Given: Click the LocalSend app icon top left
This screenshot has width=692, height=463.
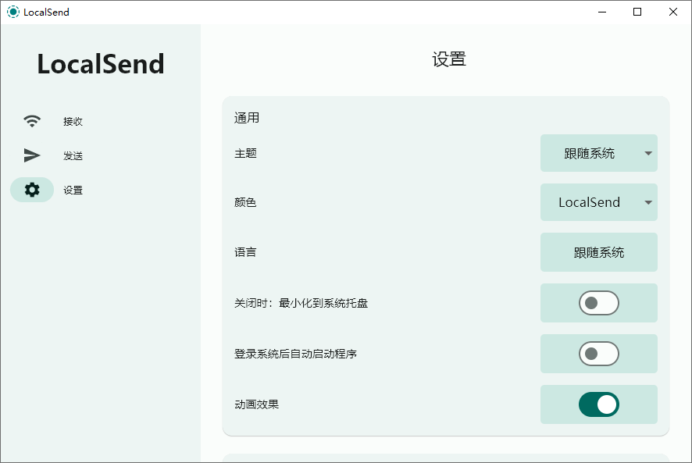Looking at the screenshot, I should (x=12, y=12).
